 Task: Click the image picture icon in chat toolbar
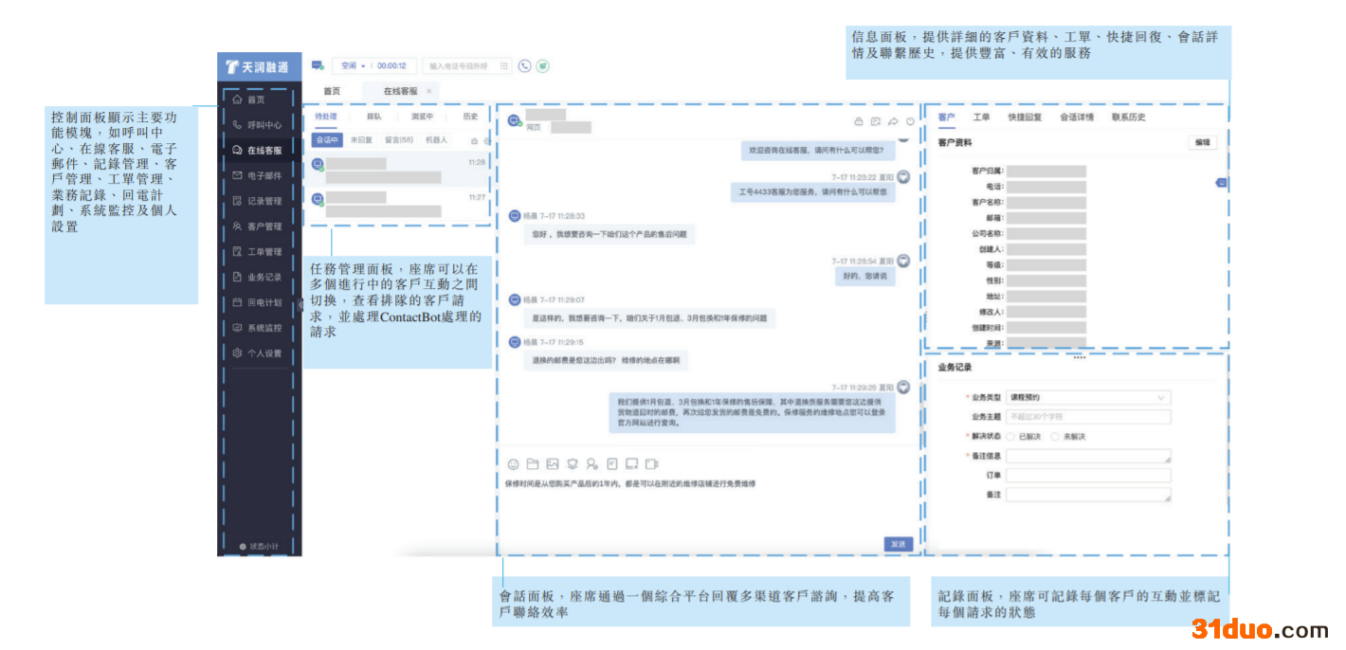[553, 464]
